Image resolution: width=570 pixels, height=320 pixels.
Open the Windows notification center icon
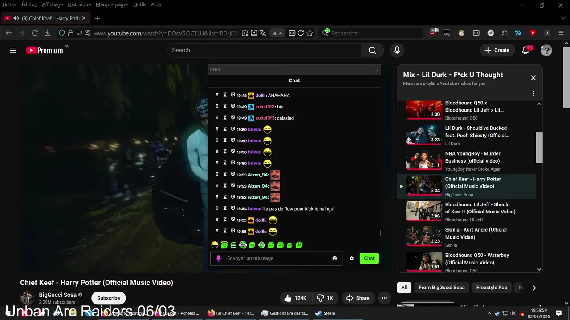(558, 313)
